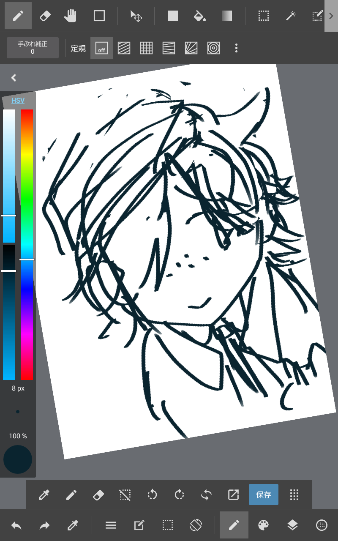Open ruler options three-dot menu
This screenshot has height=541, width=338.
pyautogui.click(x=236, y=48)
